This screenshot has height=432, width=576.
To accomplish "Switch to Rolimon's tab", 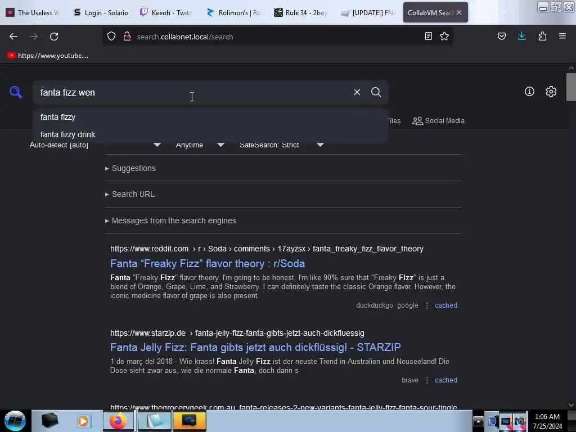I will tap(233, 12).
